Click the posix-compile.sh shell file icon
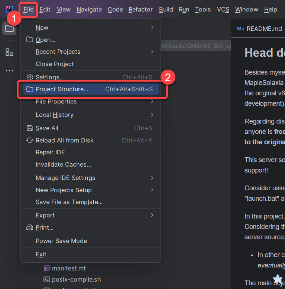285x289 pixels. point(47,280)
